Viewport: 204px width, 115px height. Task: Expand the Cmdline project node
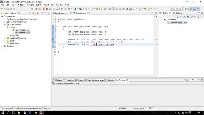(2, 46)
